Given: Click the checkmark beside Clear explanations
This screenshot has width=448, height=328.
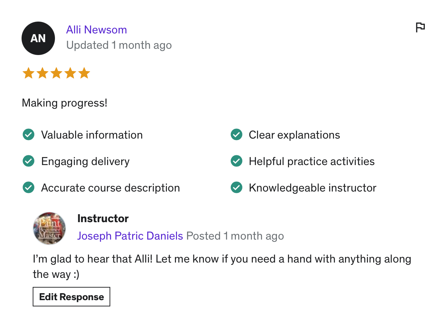Looking at the screenshot, I should (237, 134).
